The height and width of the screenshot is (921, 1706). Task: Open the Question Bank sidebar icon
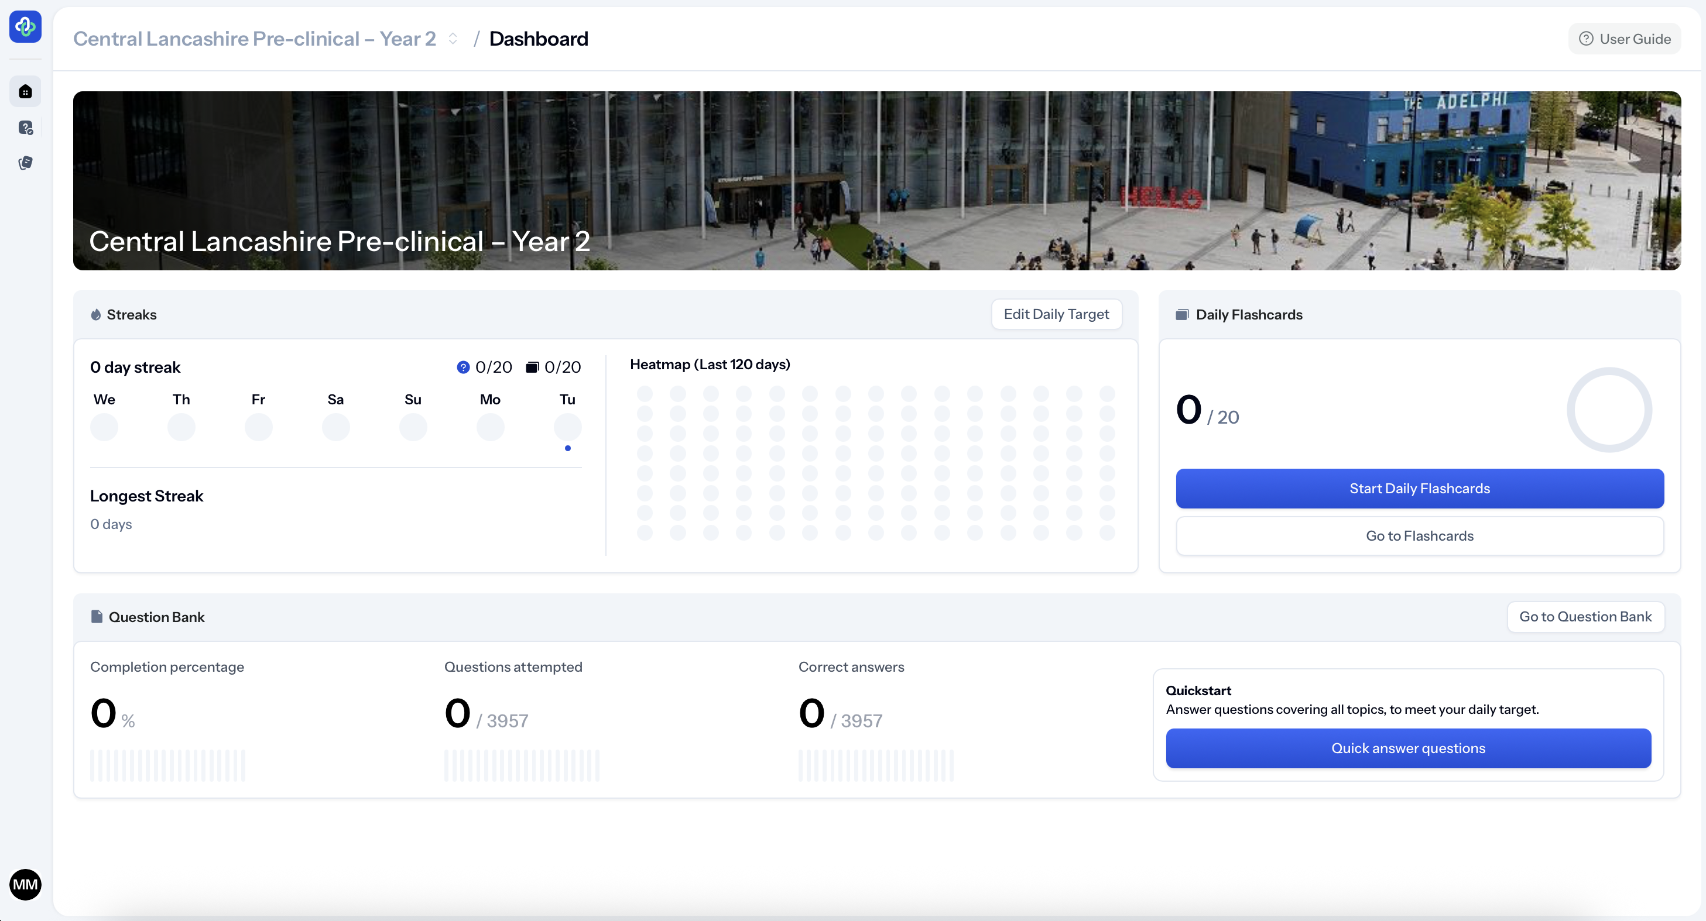coord(25,128)
